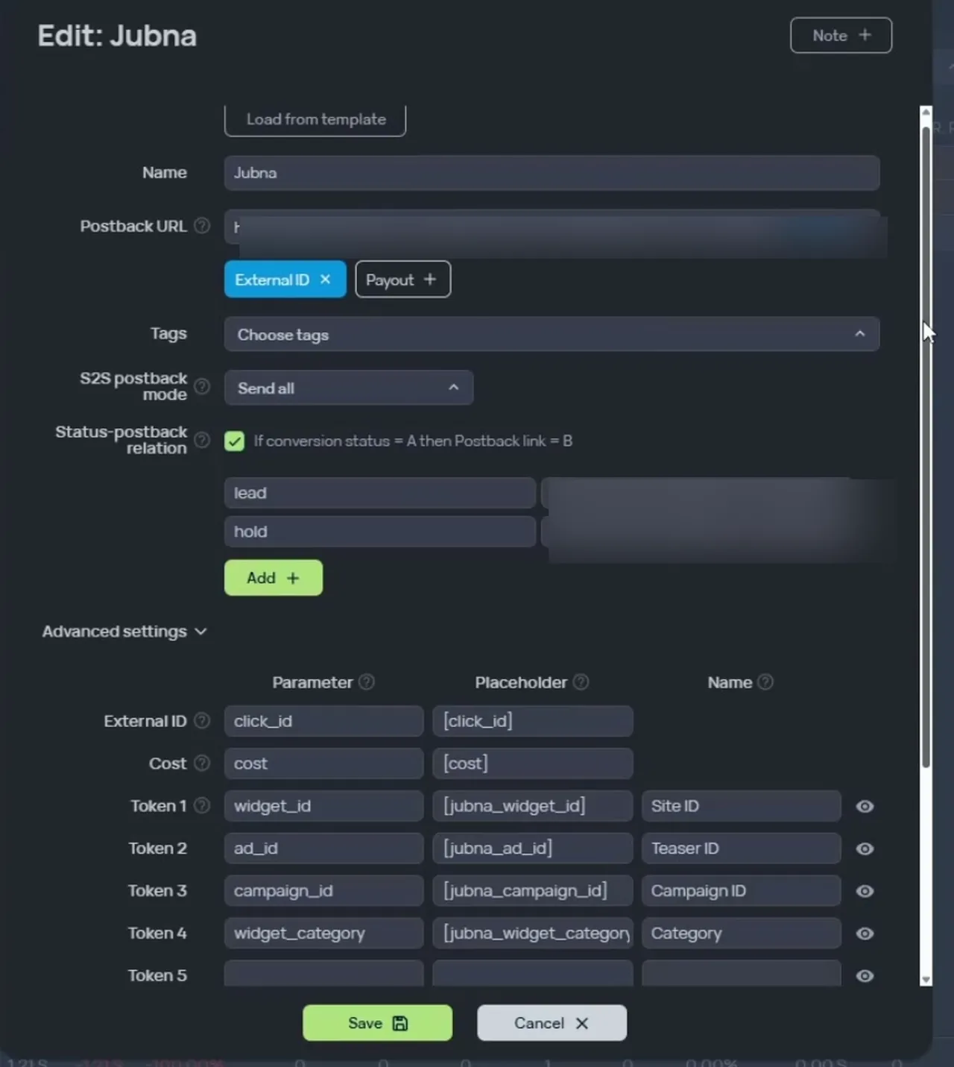Screen dimensions: 954x1067
Task: Click the Campaign ID name field
Action: click(x=742, y=891)
